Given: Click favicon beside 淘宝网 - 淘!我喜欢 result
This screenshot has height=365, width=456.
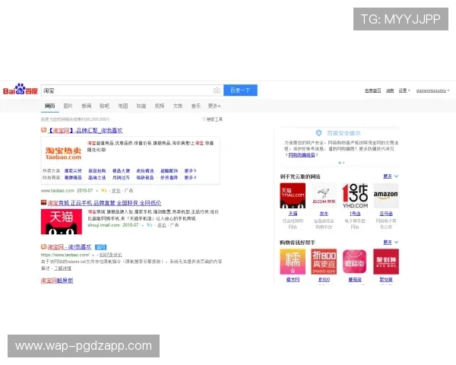Looking at the screenshot, I should (x=43, y=247).
